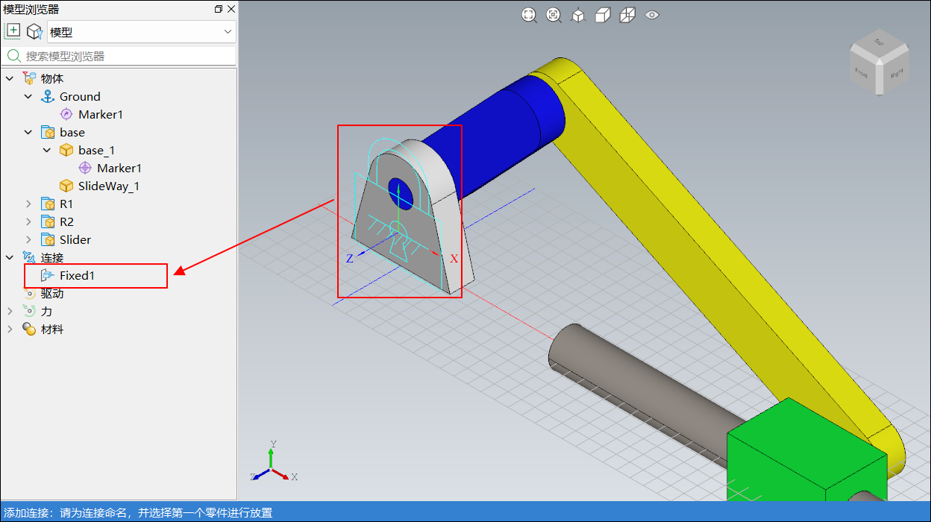Click the expand-all plus icon in browser
The image size is (931, 522).
point(13,31)
